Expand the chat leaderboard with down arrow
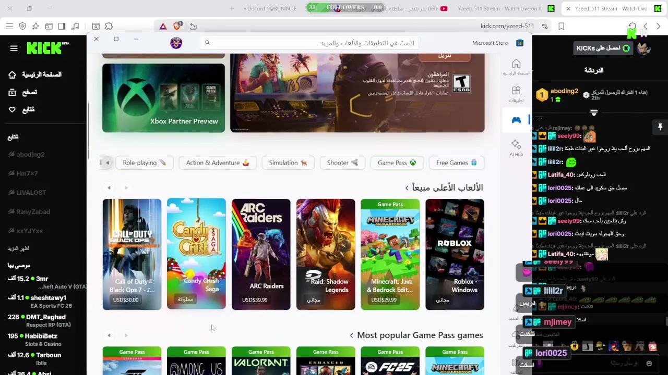Screen dimensions: 668x375 click(593, 113)
